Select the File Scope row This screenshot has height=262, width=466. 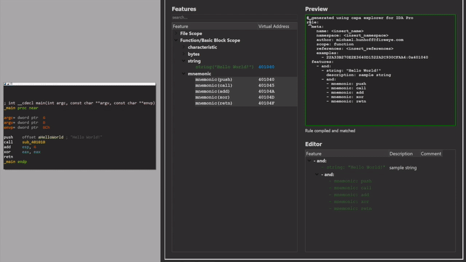[191, 34]
